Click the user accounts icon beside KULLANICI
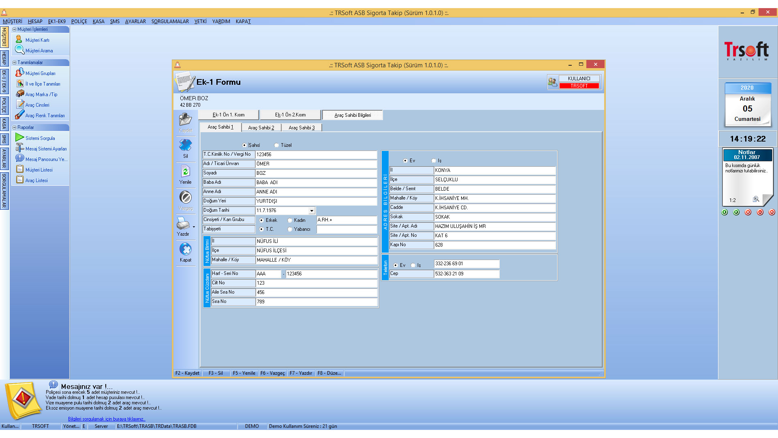The width and height of the screenshot is (778, 438). [x=553, y=82]
